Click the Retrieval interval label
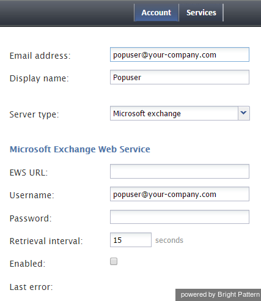The height and width of the screenshot is (301, 261). coord(46,241)
